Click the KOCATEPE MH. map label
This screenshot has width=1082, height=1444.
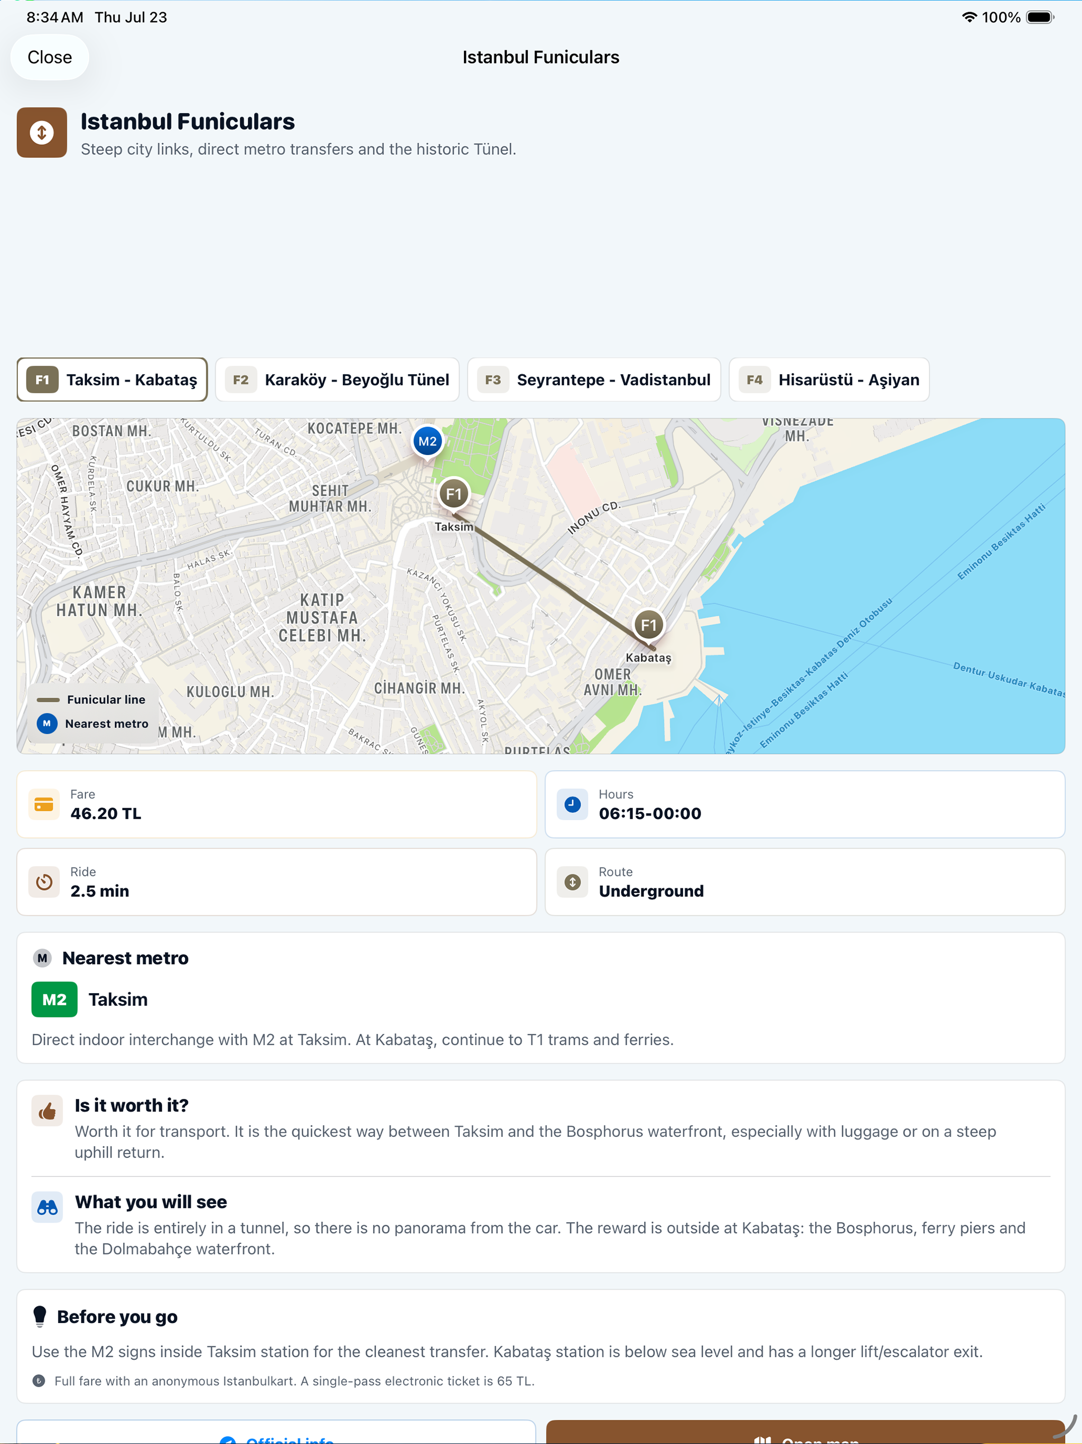(x=355, y=428)
